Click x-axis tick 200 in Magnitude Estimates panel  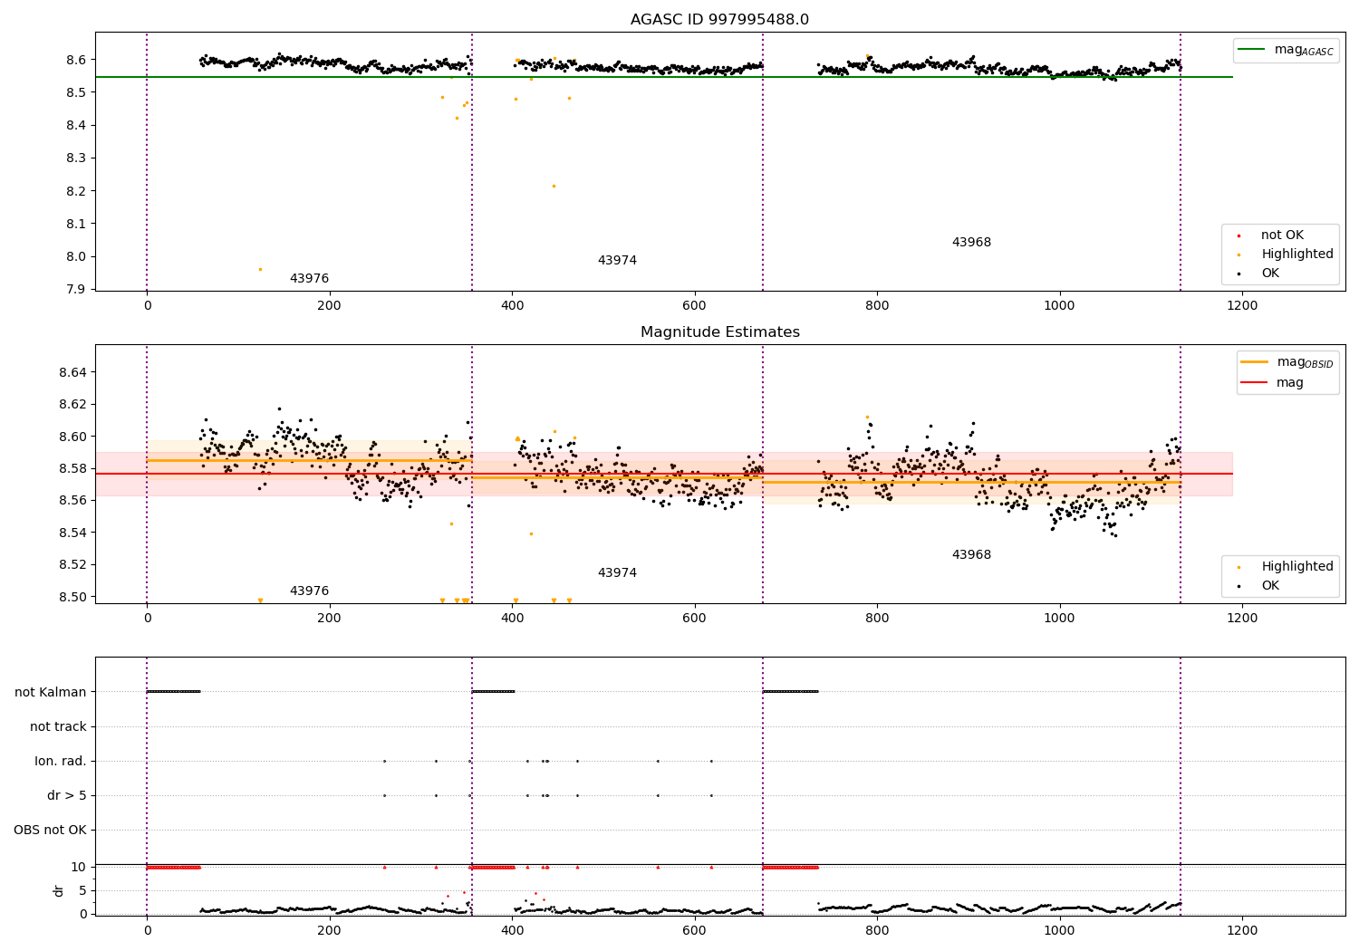pyautogui.click(x=330, y=619)
